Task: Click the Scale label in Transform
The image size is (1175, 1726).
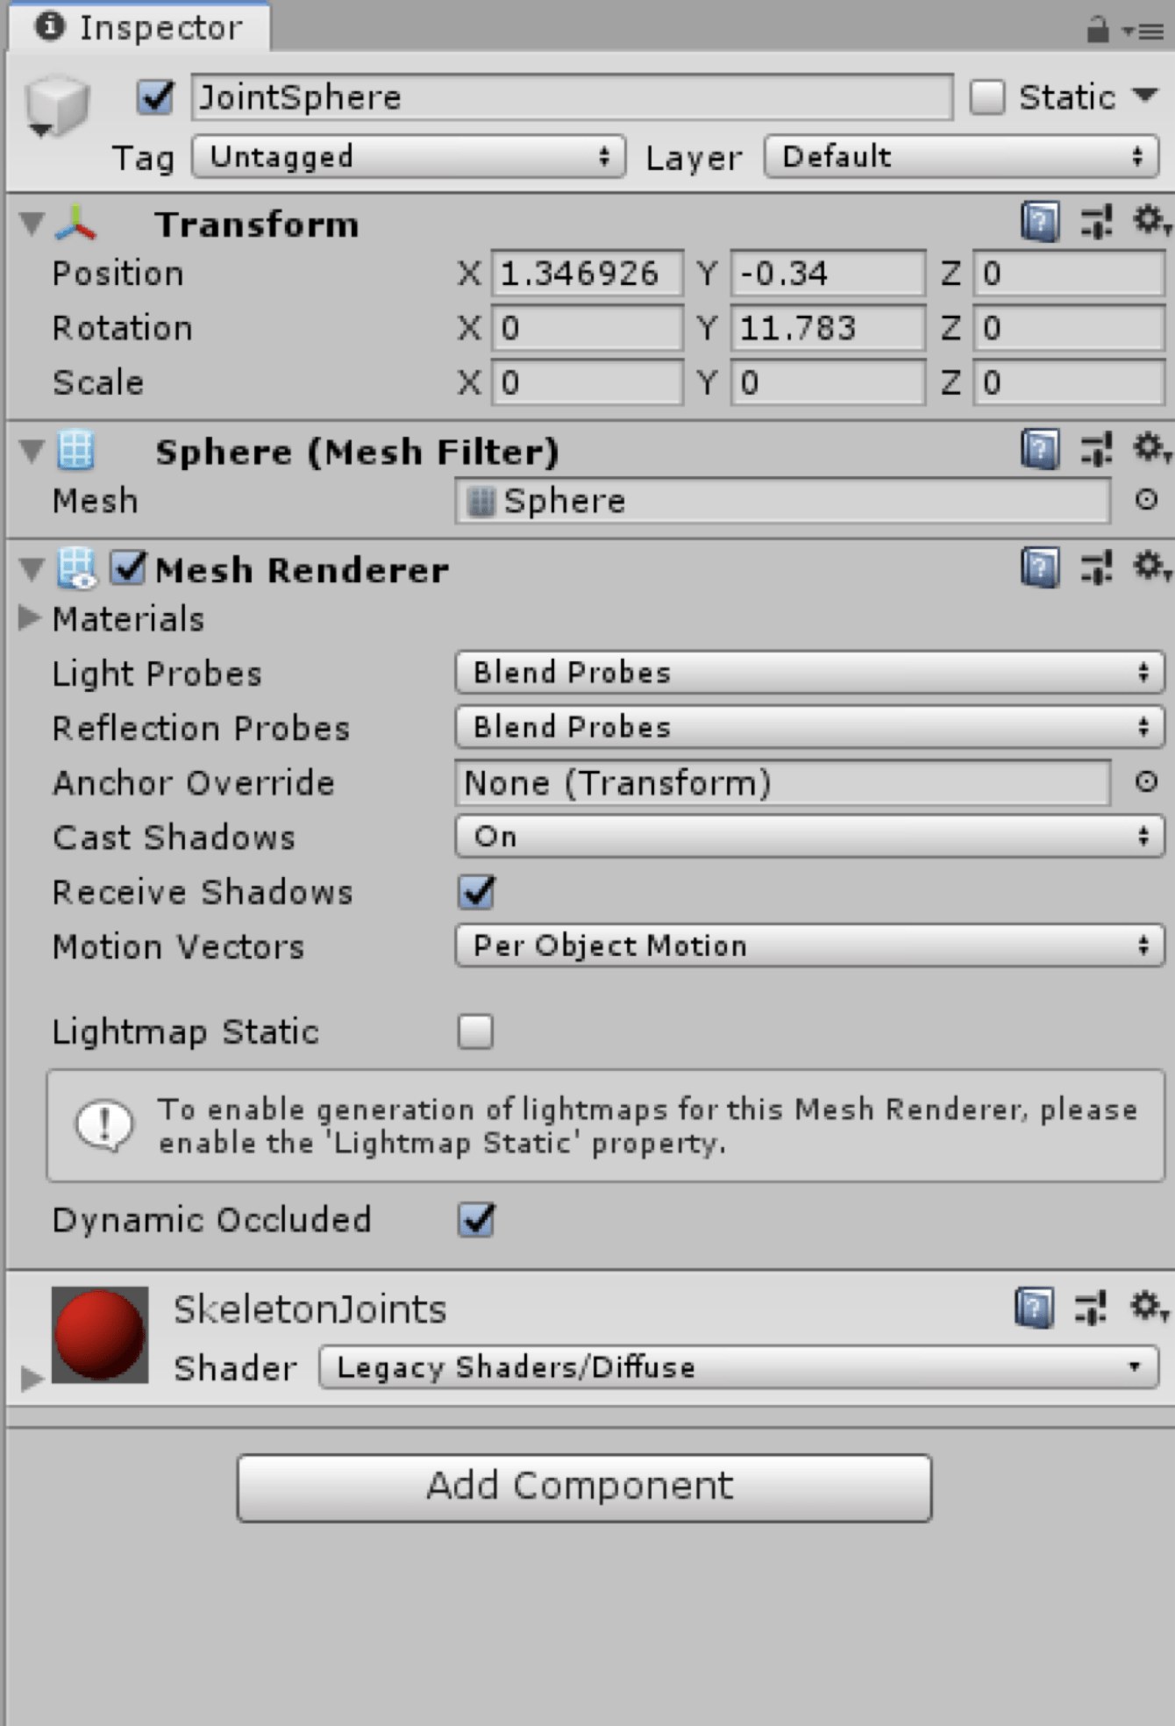Action: [x=97, y=382]
